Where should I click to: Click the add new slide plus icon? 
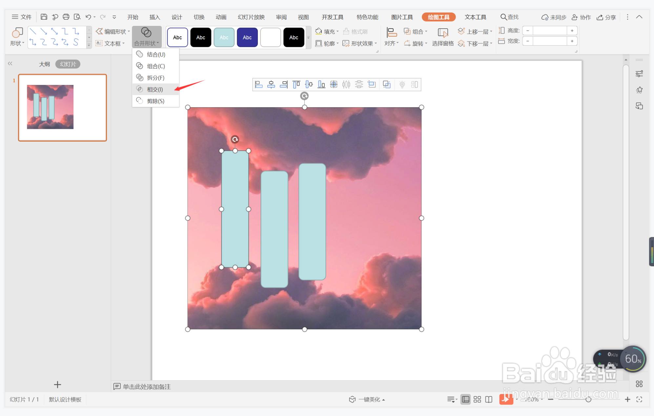point(57,384)
